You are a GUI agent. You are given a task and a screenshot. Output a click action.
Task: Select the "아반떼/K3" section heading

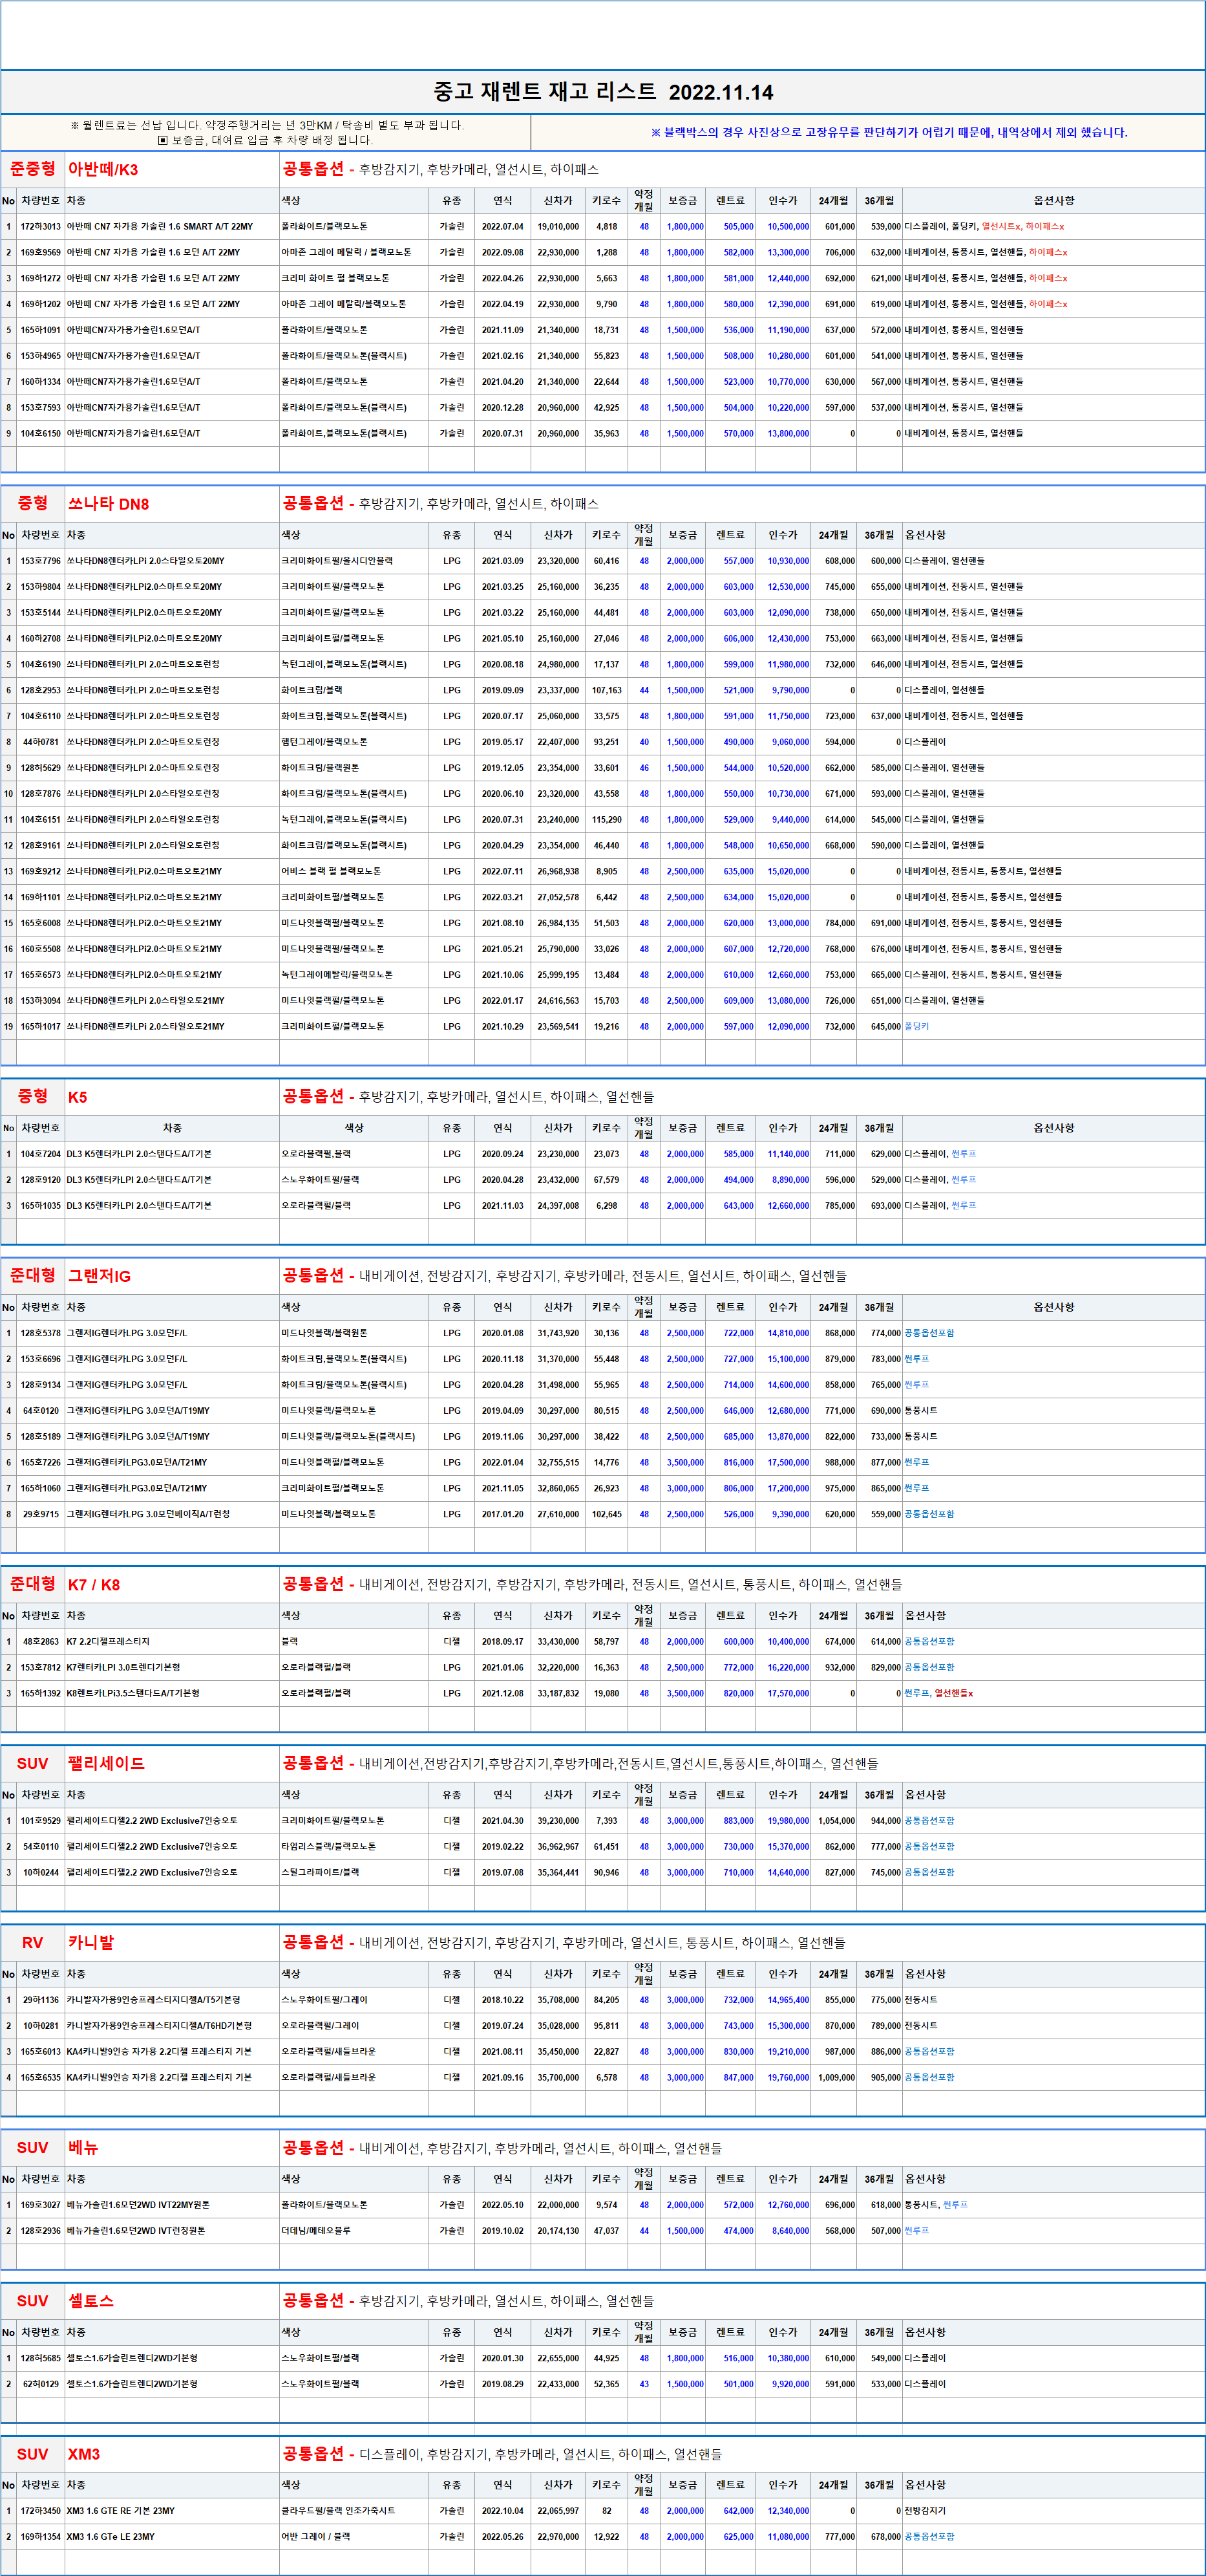click(103, 169)
